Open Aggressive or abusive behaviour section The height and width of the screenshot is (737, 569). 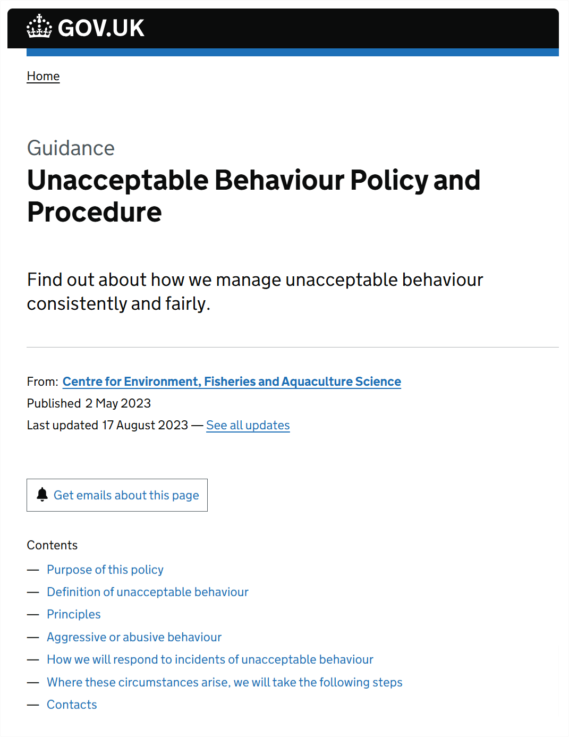coord(134,637)
